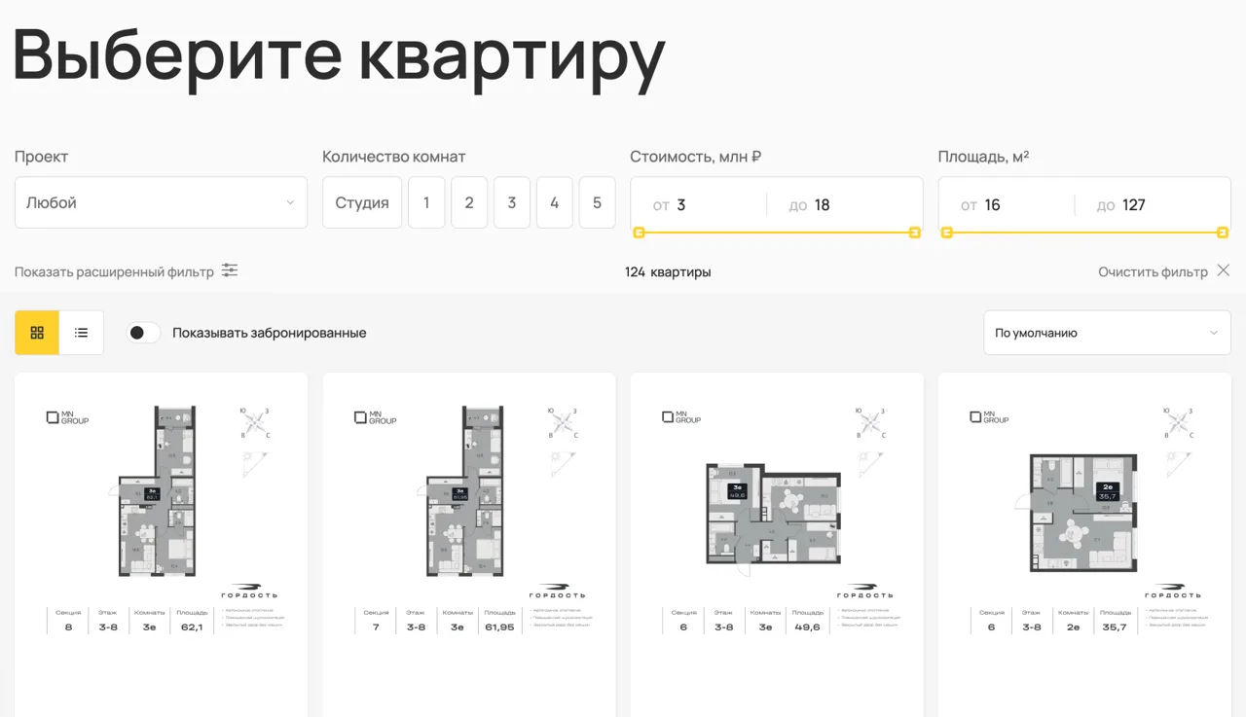Open the advanced filter settings icon
The width and height of the screenshot is (1246, 717).
coord(230,270)
